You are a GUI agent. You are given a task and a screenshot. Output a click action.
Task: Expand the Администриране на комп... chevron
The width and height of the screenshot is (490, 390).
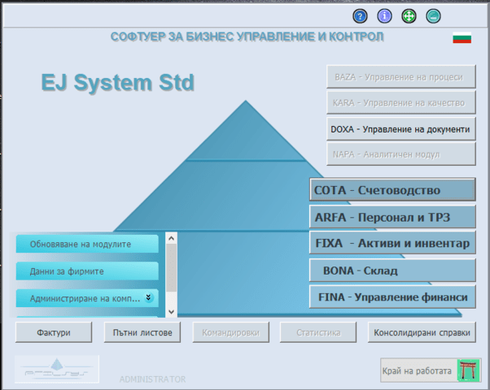(149, 298)
